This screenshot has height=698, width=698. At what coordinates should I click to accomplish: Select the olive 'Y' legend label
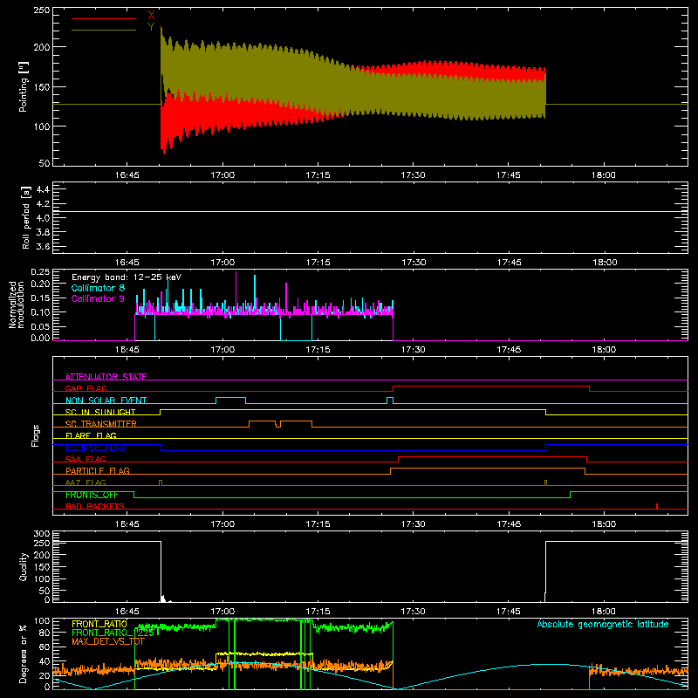[x=151, y=27]
